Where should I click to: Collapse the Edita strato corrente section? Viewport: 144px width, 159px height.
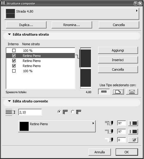[10, 101]
